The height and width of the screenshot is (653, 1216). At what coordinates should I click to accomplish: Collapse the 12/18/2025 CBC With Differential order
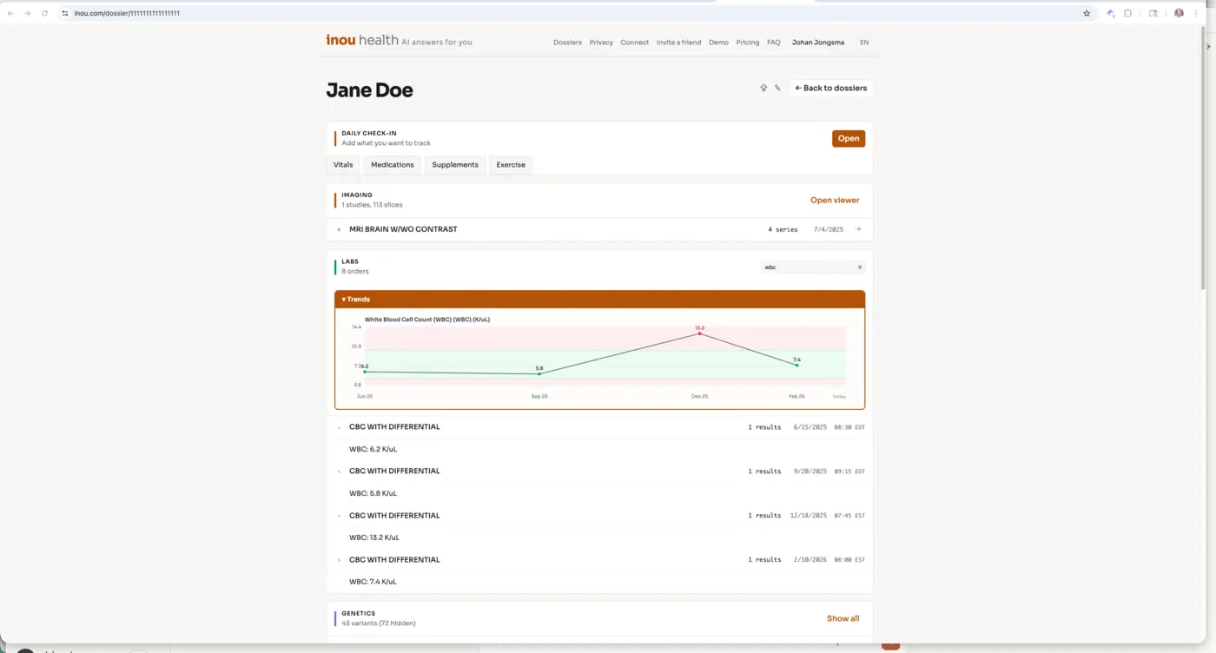click(339, 516)
